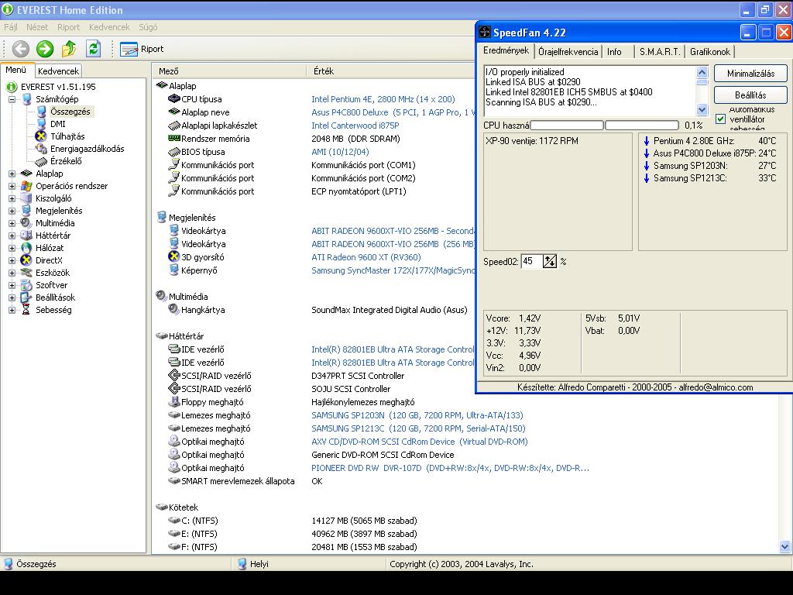Select Összegzés in the tree
This screenshot has height=595, width=793.
[70, 112]
